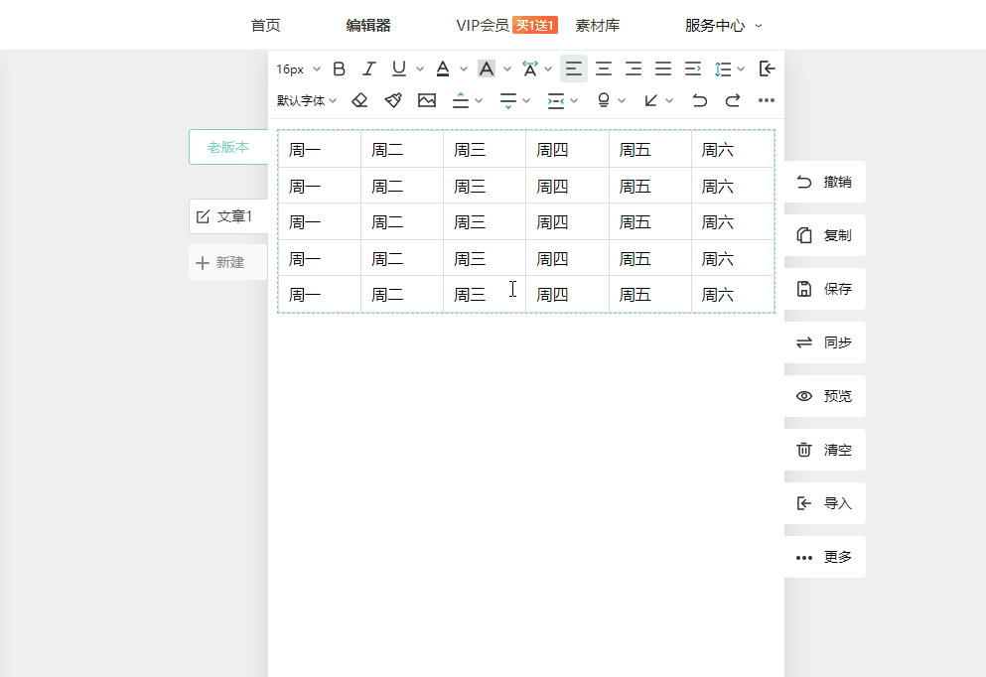Screen dimensions: 986x677
Task: Toggle justified alignment
Action: pyautogui.click(x=663, y=68)
